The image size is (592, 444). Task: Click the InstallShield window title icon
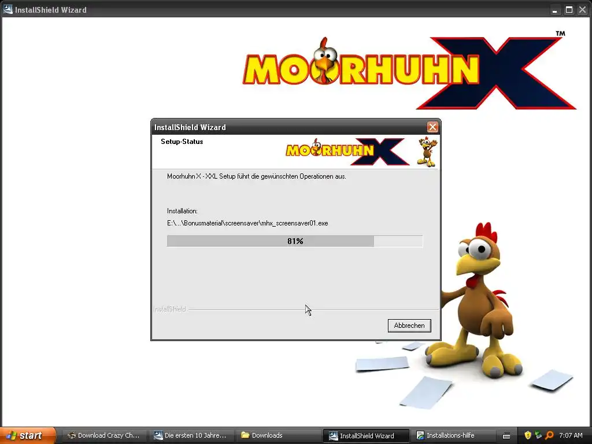pos(8,9)
